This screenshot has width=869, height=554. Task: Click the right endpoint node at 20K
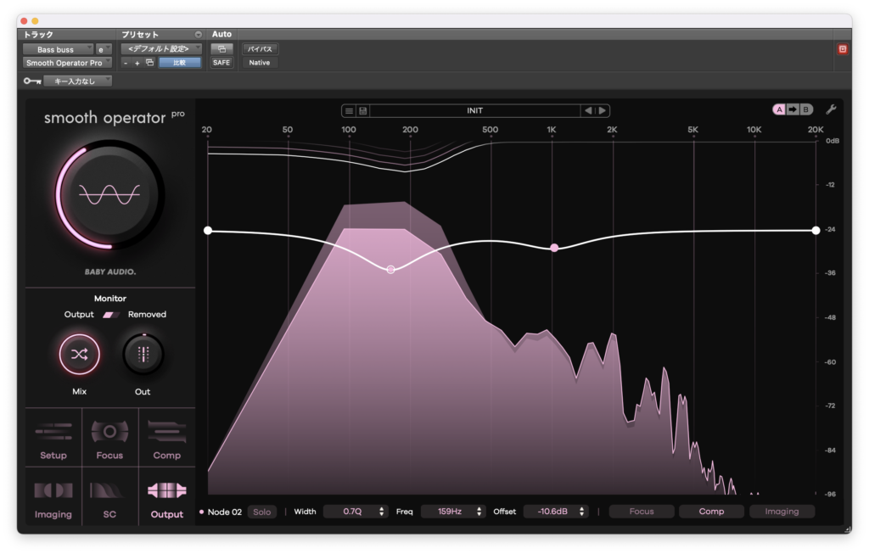(816, 231)
